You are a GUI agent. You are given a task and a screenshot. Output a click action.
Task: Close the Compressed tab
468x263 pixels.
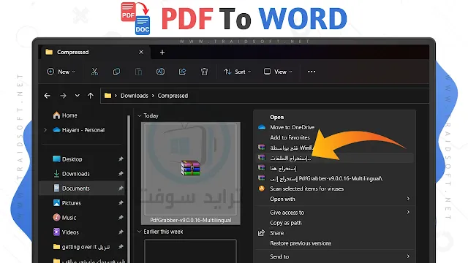pos(141,52)
